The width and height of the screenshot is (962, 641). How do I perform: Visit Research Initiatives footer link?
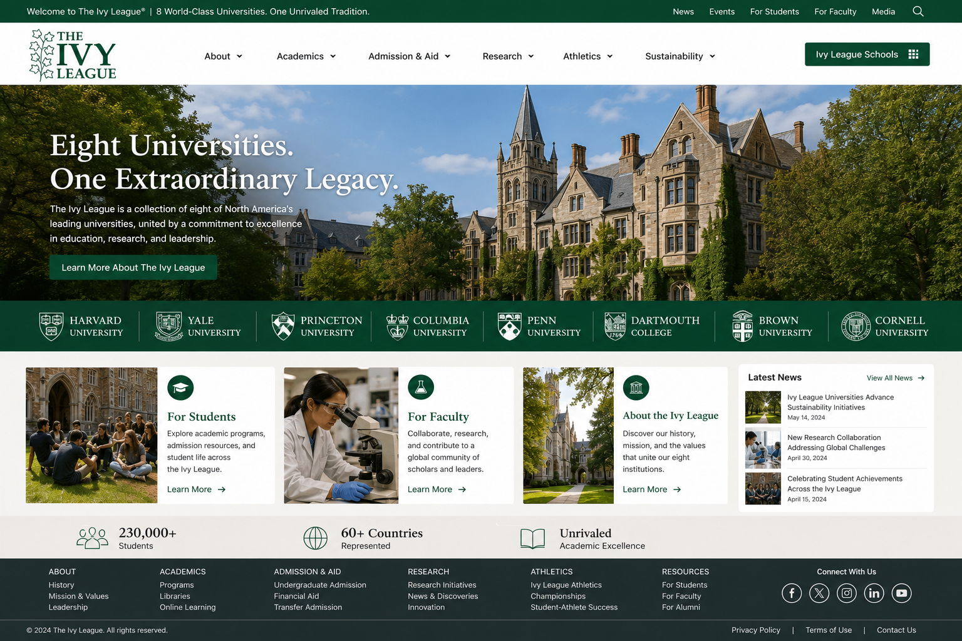pos(442,585)
